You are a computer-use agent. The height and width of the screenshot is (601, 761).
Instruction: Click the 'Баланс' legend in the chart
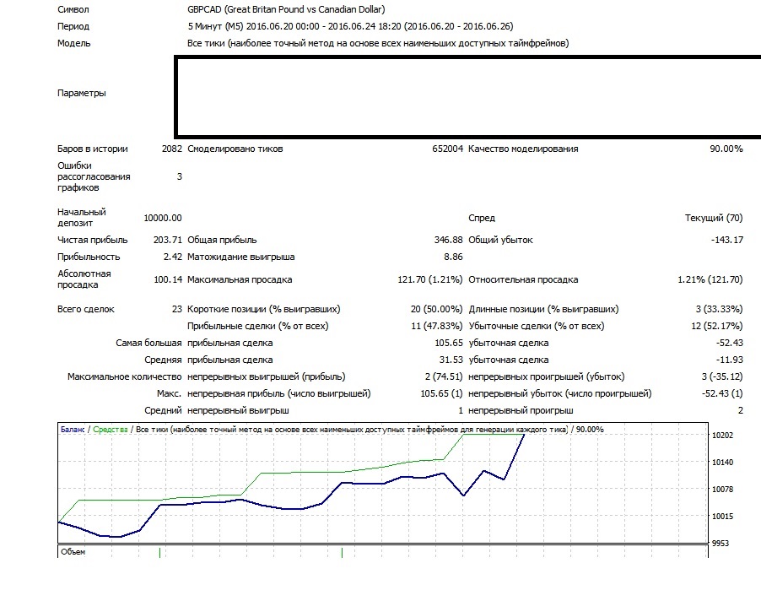73,429
